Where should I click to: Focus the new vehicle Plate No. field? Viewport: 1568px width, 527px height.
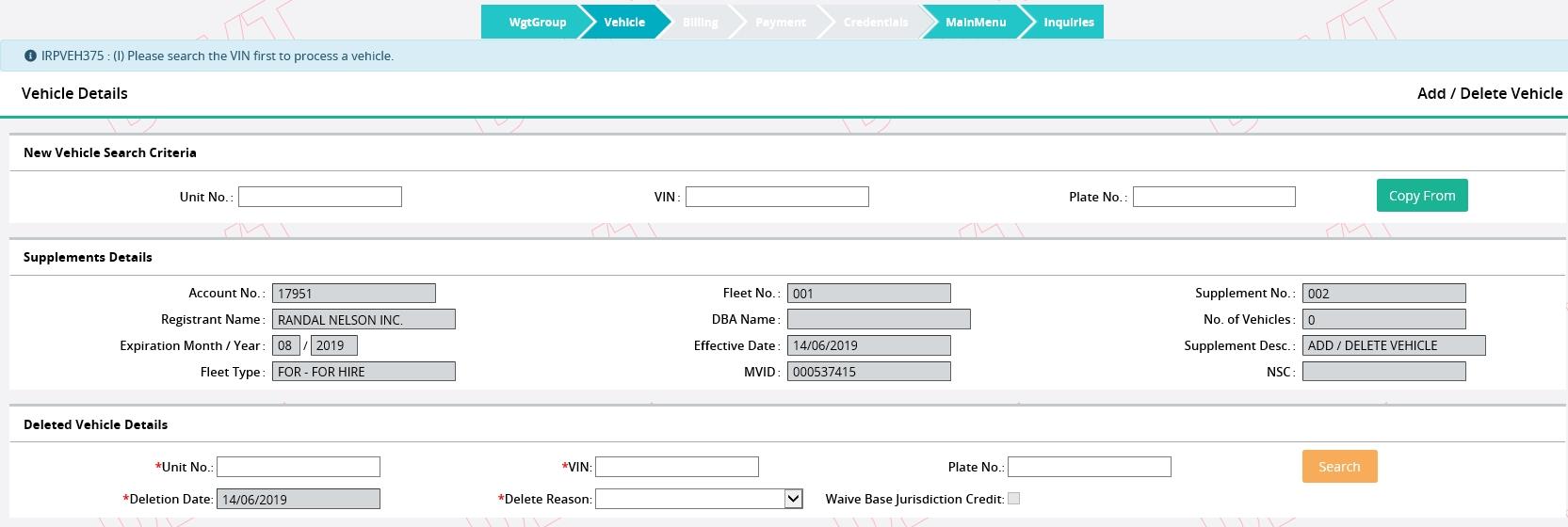[1214, 197]
